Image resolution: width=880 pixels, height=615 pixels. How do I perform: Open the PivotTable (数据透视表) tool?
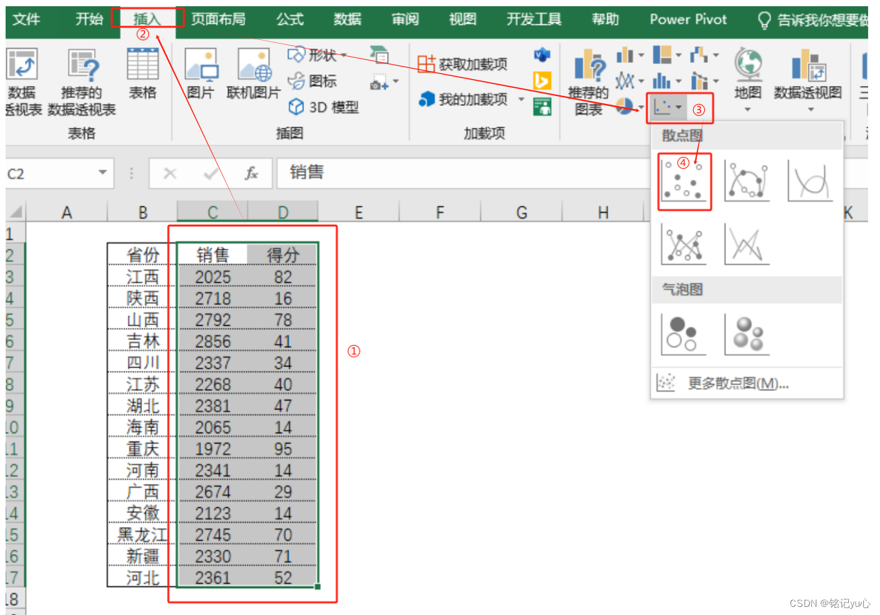pos(23,82)
